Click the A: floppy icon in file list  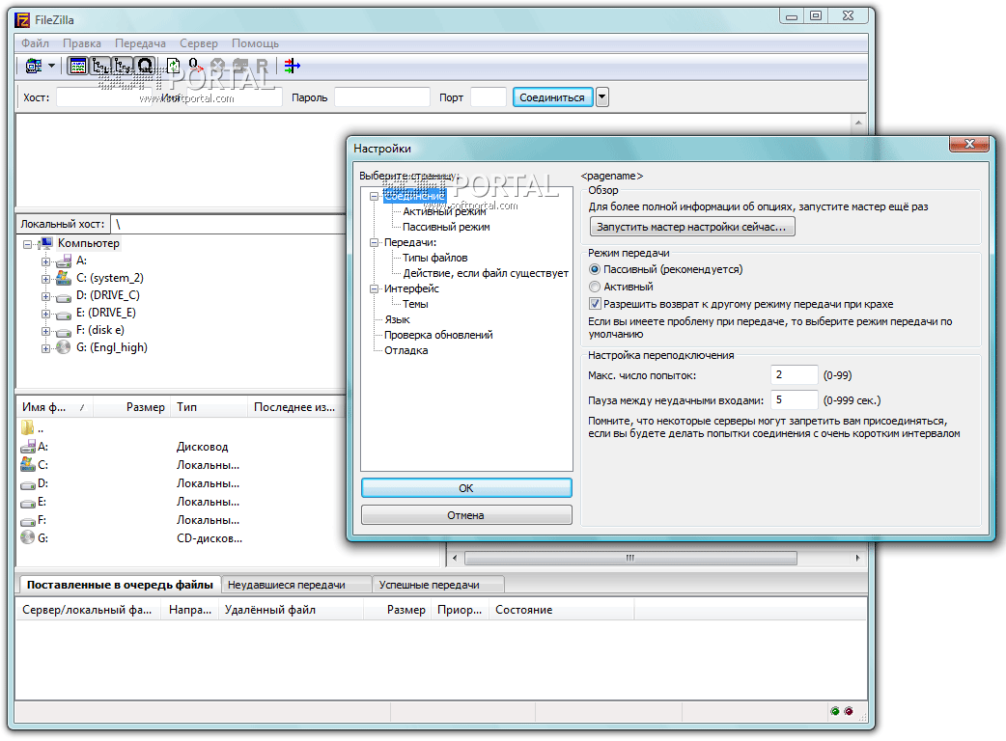tap(28, 447)
